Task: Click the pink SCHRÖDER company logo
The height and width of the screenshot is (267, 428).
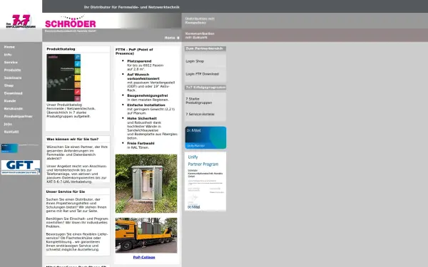Action: [71, 22]
